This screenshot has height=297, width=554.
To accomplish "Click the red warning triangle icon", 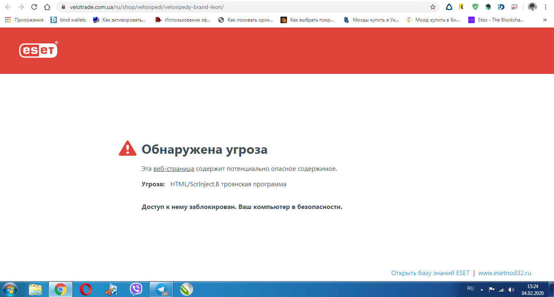I will [128, 148].
